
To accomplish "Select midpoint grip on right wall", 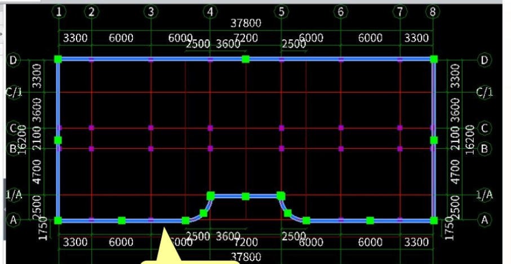I will click(434, 140).
